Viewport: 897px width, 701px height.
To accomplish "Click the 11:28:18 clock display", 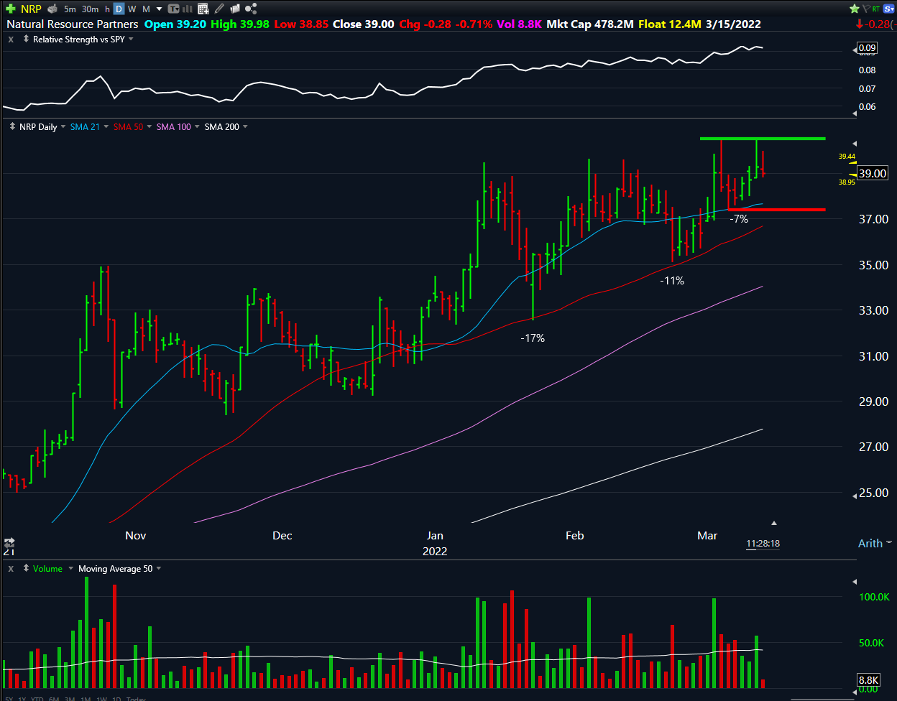I will [763, 544].
